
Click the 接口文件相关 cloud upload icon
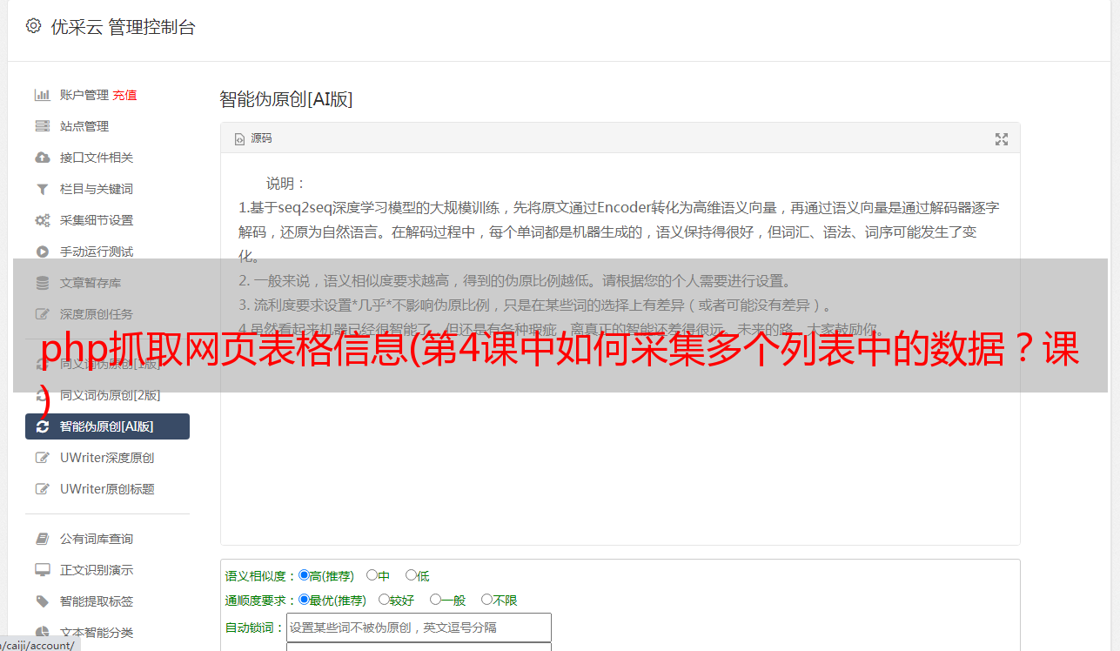(42, 158)
